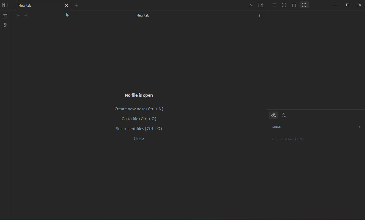Show outgoing links panel icon
365x220 pixels.
point(274,115)
